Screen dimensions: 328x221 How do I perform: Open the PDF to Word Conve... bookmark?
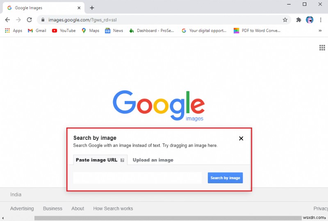257,31
